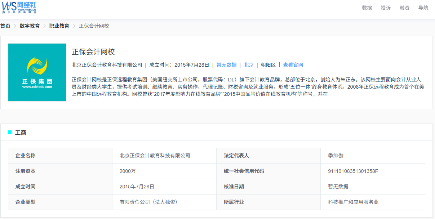
Task: Go to 首页 breadcrumb
Action: [5, 26]
